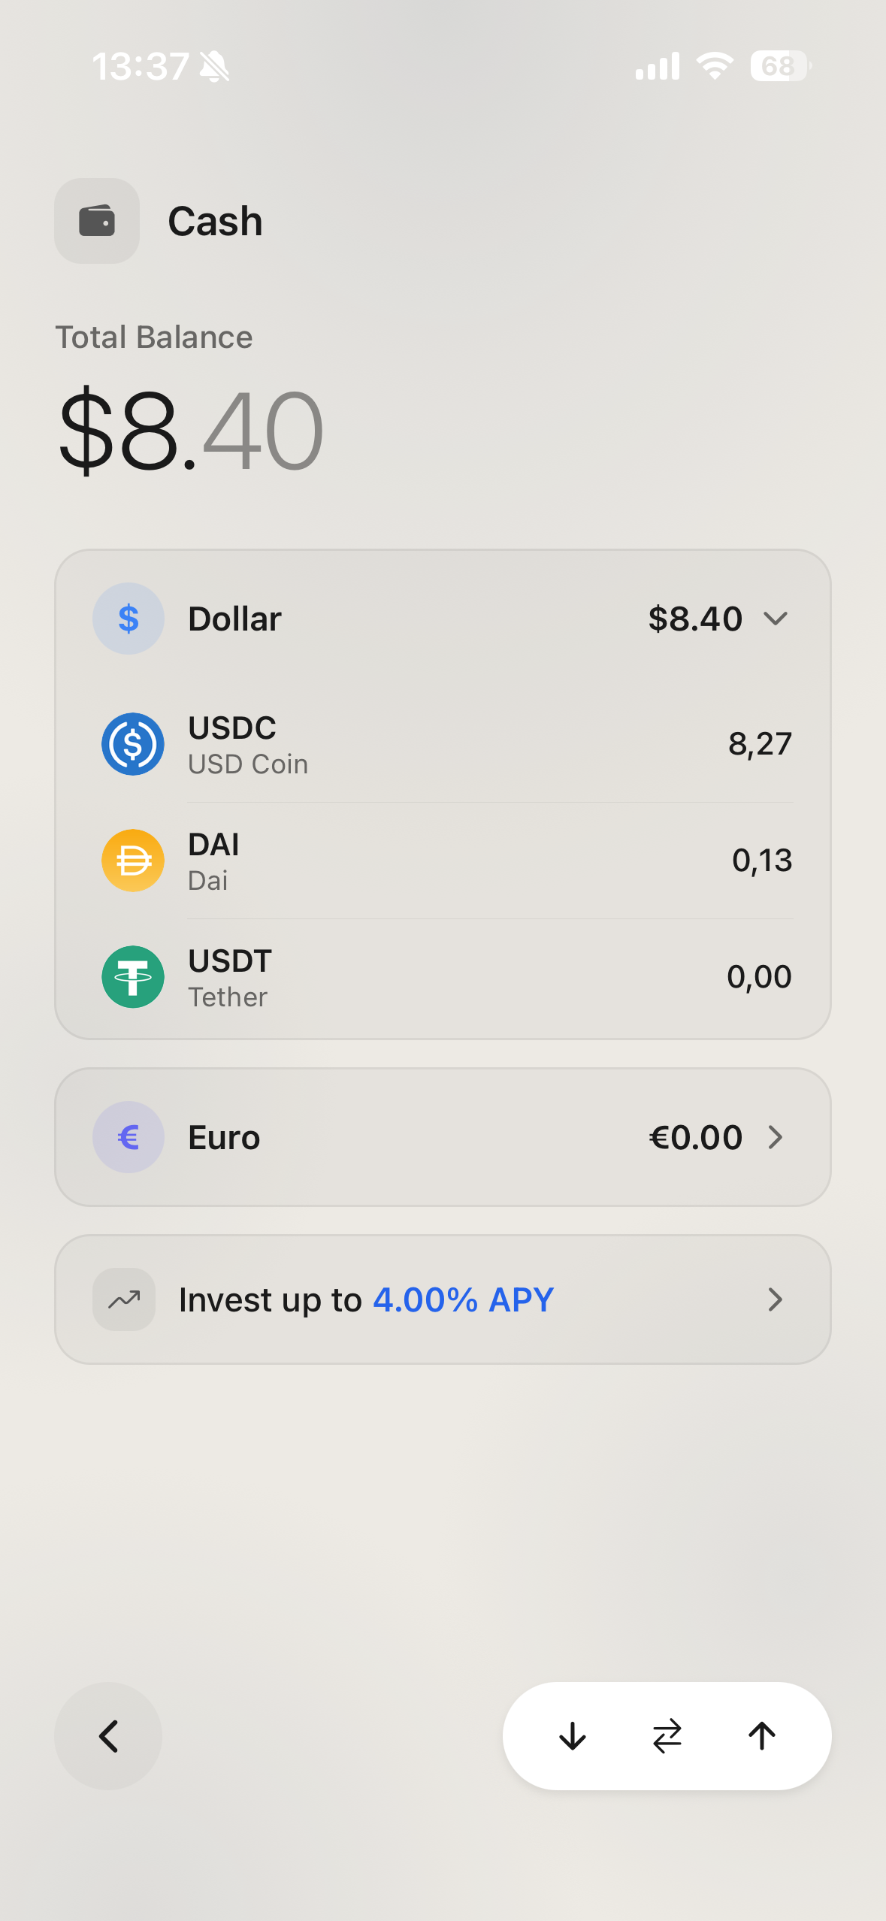This screenshot has width=886, height=1921.
Task: Expand the Euro balance chevron
Action: click(x=776, y=1137)
